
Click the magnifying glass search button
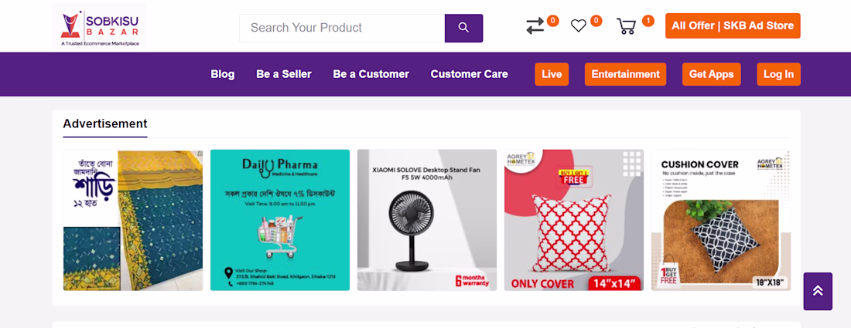tap(463, 28)
